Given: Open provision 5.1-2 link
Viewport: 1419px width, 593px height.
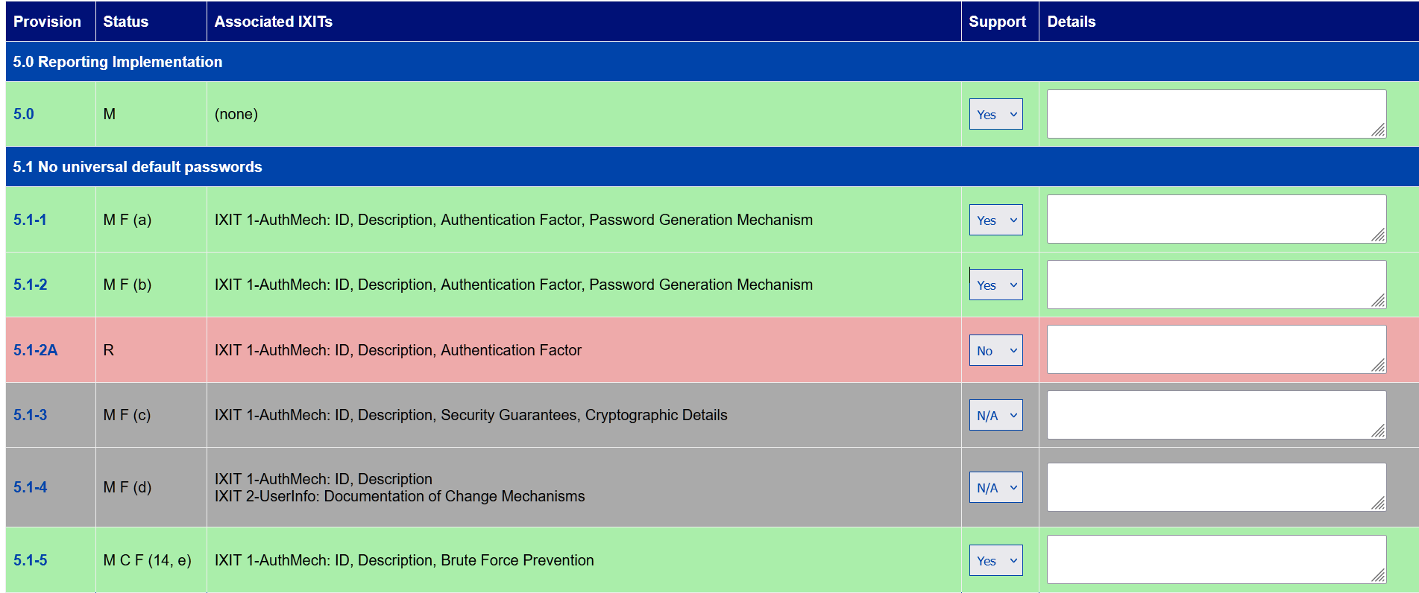Looking at the screenshot, I should [31, 285].
